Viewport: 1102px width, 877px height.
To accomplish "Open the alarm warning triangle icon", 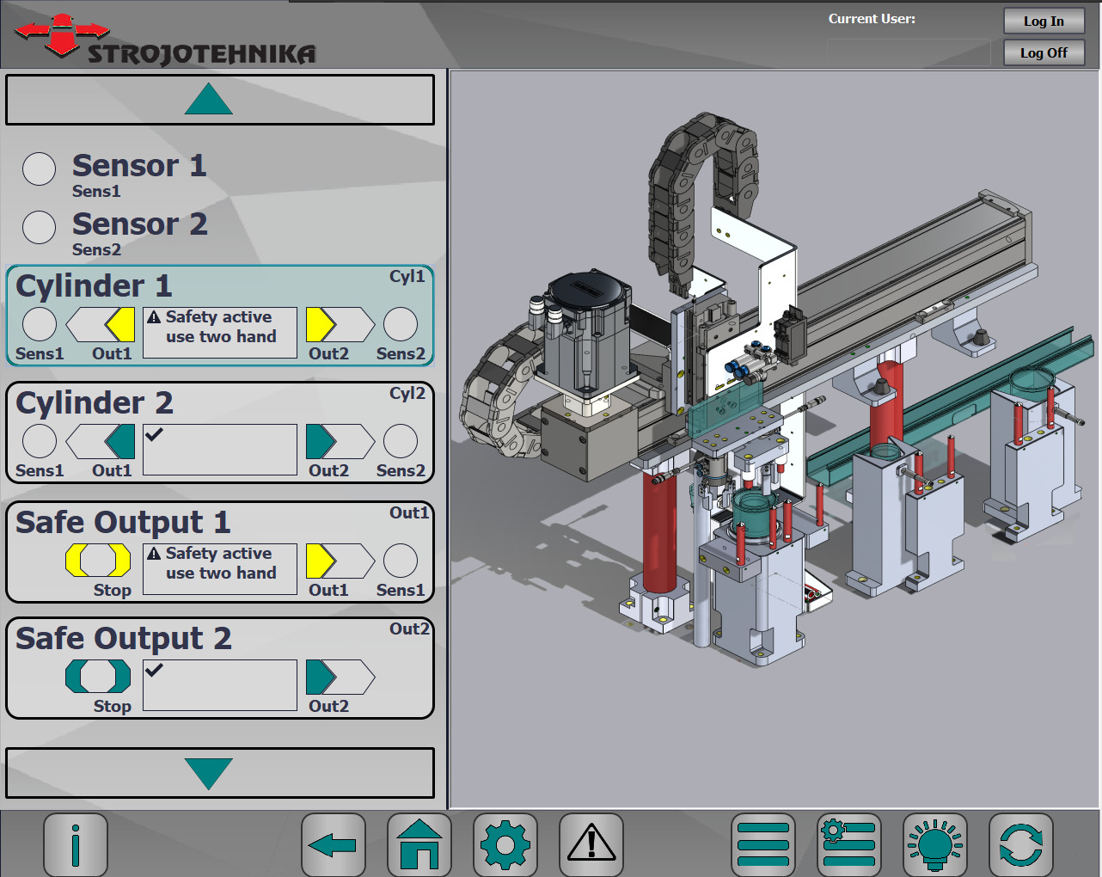I will pyautogui.click(x=591, y=844).
